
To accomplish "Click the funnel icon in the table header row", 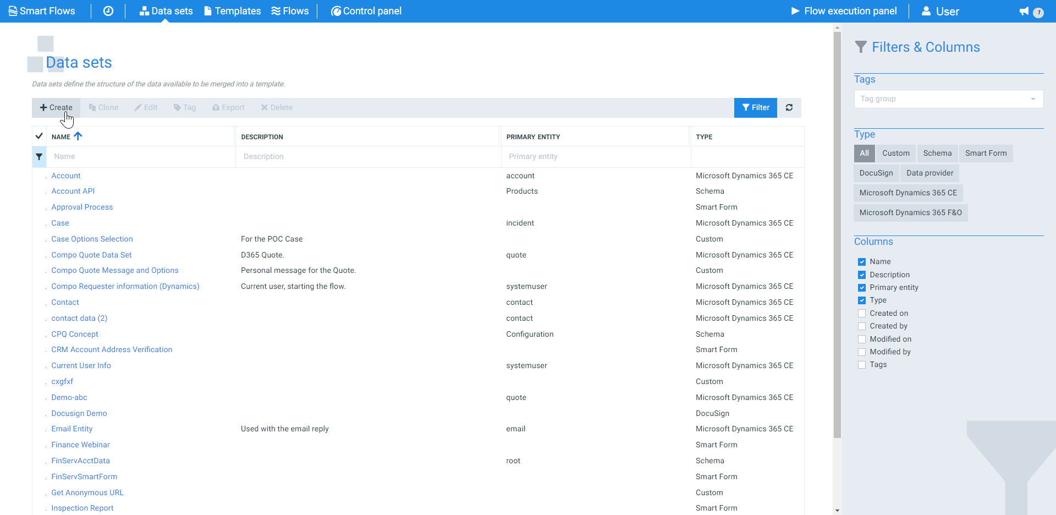I will point(39,157).
